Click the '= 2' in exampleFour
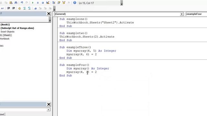Viewport: 207px width, 116px height. (94, 72)
